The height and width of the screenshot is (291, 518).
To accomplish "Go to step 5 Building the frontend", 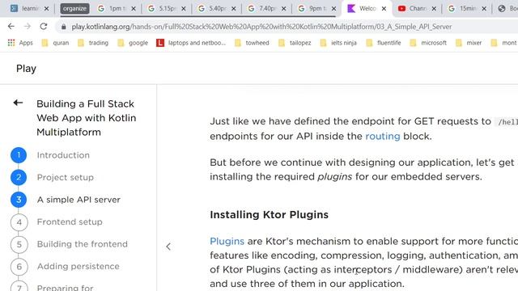I will pyautogui.click(x=69, y=244).
